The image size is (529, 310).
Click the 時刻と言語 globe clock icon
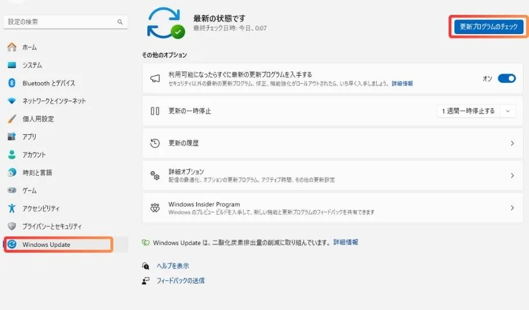coord(12,172)
